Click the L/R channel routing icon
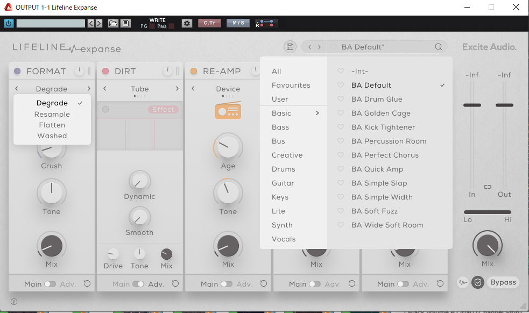 coord(266,23)
